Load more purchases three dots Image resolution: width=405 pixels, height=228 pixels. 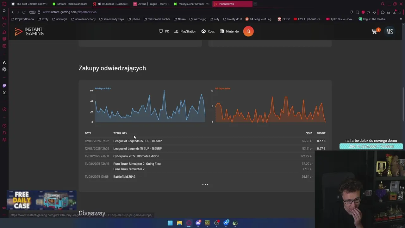[205, 184]
